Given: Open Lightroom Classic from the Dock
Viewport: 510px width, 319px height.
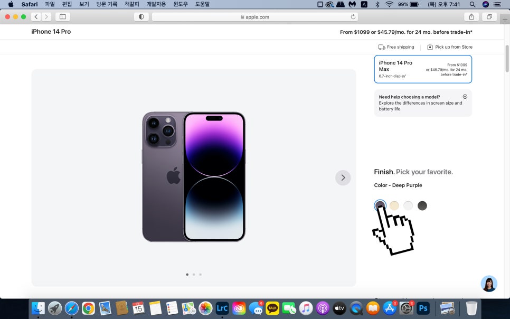Looking at the screenshot, I should [x=222, y=308].
